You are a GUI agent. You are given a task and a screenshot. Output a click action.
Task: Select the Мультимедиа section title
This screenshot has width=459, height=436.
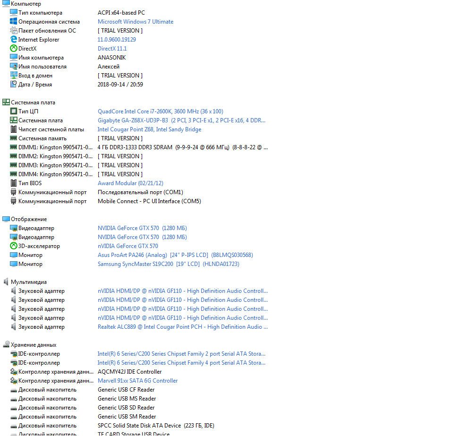point(29,282)
